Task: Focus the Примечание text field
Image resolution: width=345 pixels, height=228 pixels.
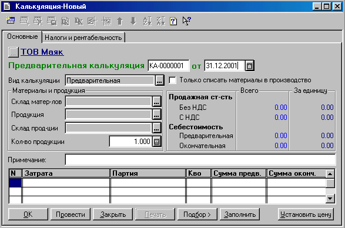Action: point(200,160)
